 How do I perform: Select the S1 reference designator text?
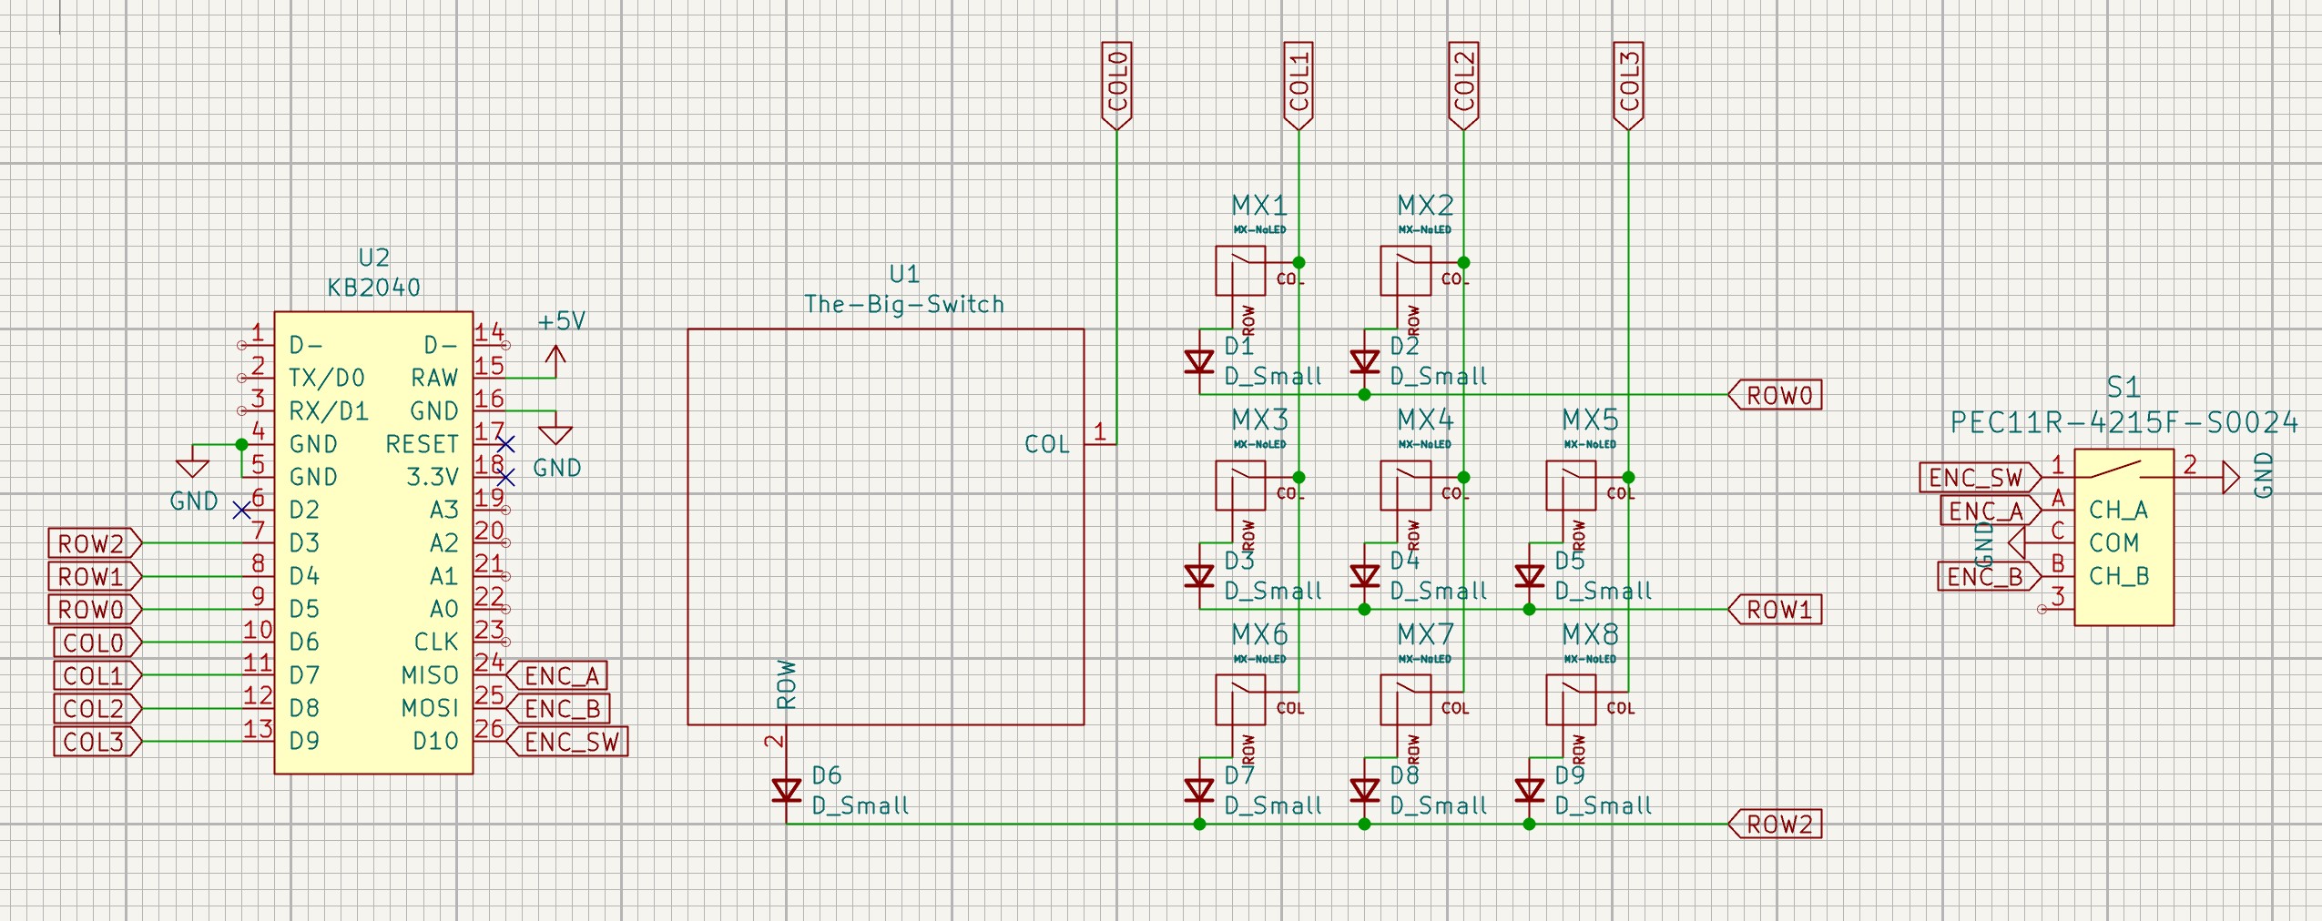pos(2123,389)
